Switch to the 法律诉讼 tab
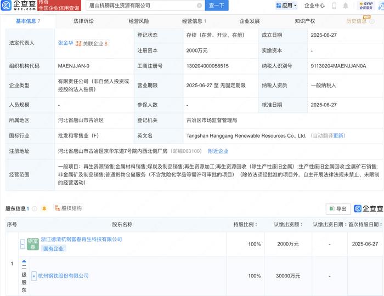 point(83,21)
